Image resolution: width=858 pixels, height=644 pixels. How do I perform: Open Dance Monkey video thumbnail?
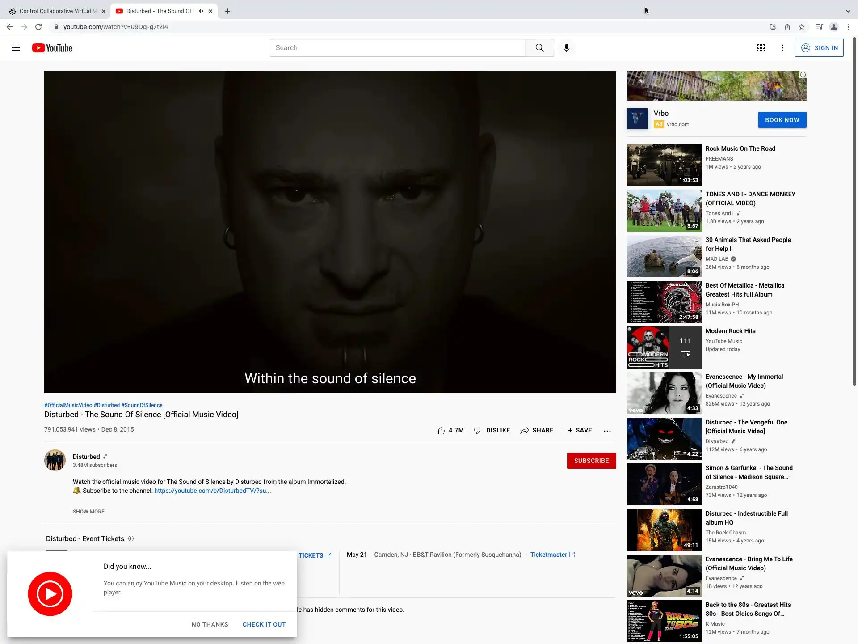point(664,210)
